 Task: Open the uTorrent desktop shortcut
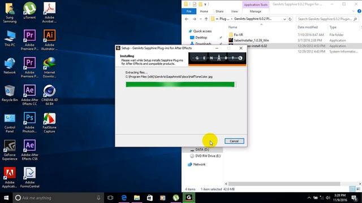pos(29,11)
